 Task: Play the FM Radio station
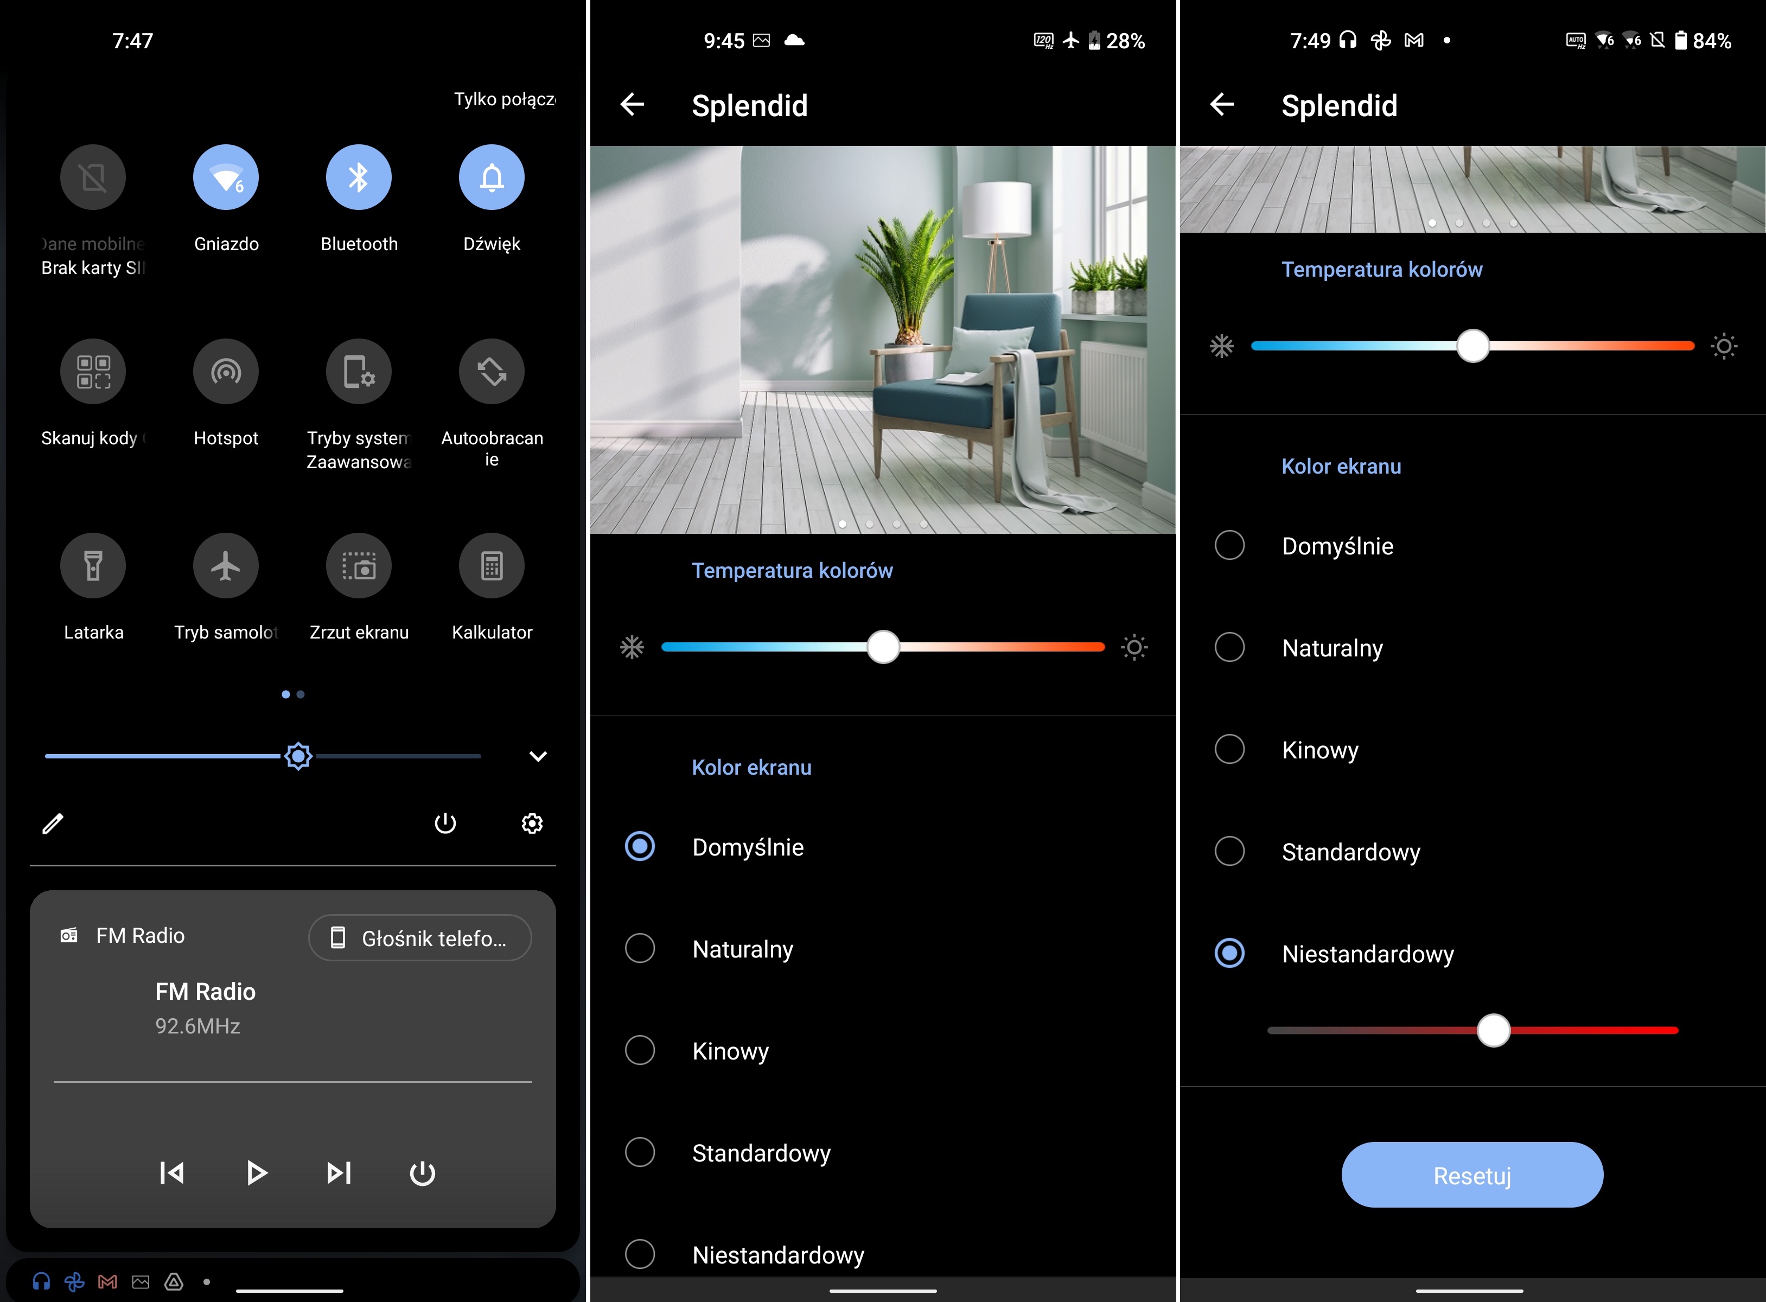pyautogui.click(x=256, y=1173)
